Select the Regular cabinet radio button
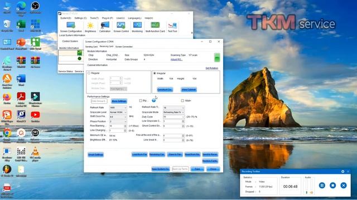The height and width of the screenshot is (200, 357). 89,73
